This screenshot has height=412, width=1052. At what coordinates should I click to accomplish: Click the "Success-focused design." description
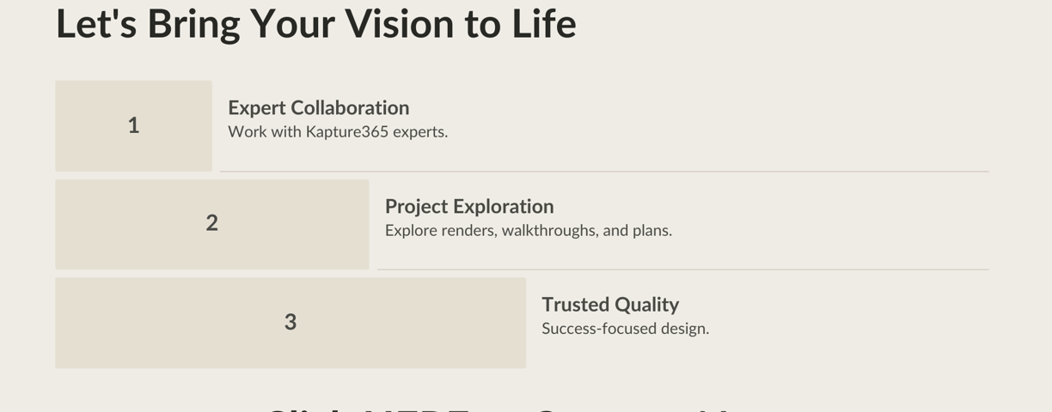point(625,329)
